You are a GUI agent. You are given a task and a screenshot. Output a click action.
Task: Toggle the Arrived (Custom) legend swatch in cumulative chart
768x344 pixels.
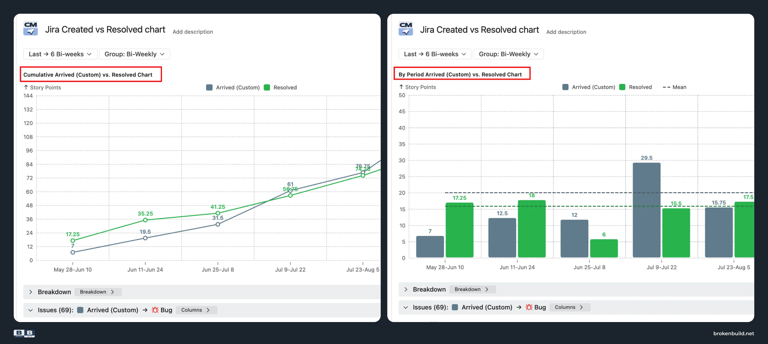pos(209,87)
